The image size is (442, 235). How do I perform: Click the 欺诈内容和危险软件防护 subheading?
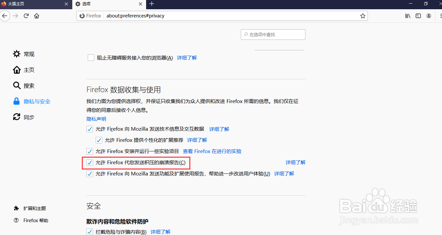point(117,222)
